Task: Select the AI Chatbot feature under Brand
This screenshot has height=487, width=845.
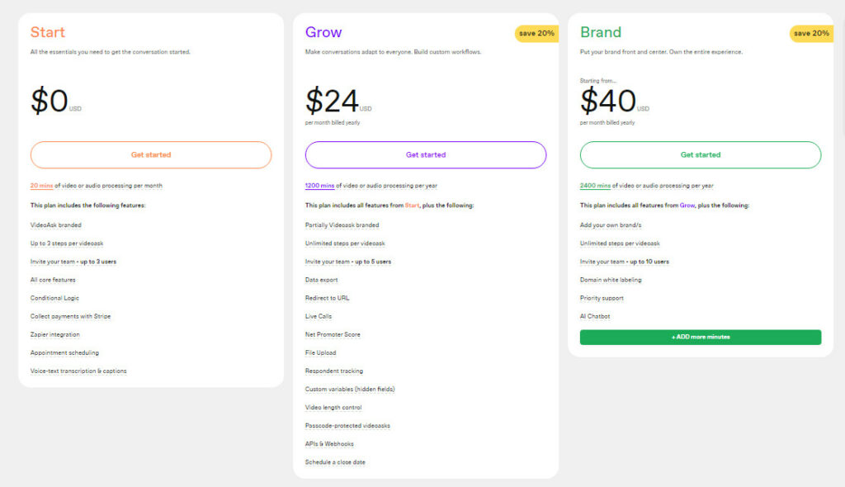Action: [595, 316]
